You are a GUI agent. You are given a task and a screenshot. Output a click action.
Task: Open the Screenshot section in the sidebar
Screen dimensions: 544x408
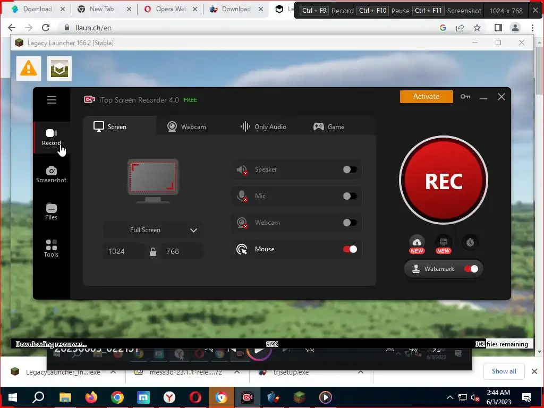(x=52, y=174)
